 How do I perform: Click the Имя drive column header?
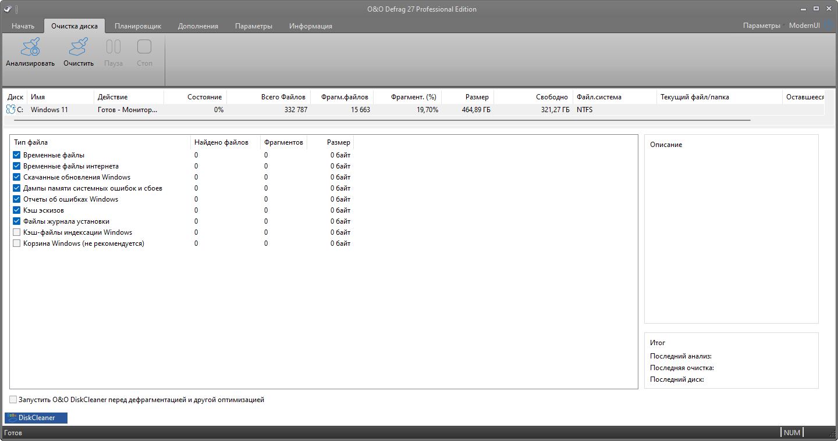coord(61,97)
